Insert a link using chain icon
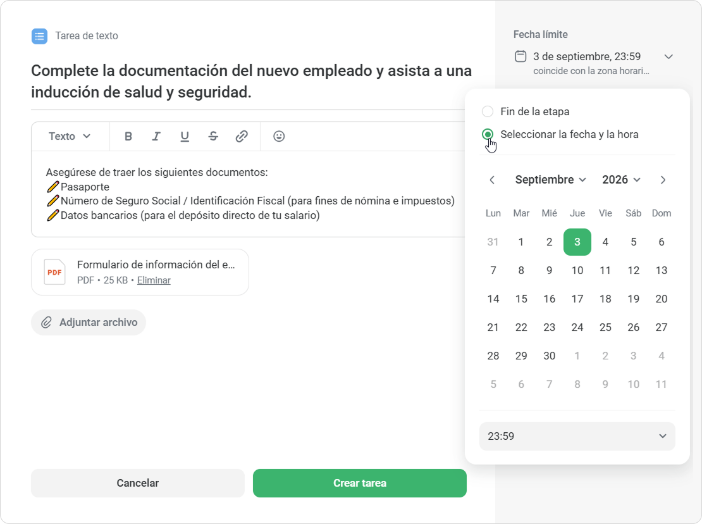The image size is (702, 524). pos(242,136)
